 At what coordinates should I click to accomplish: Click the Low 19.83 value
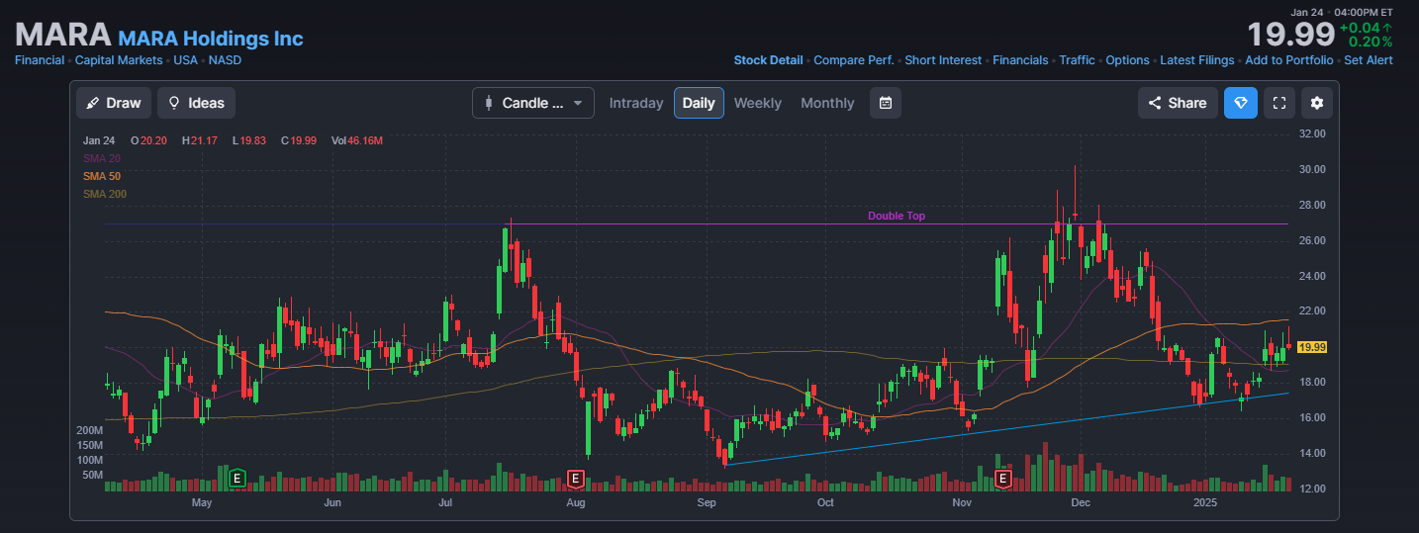coord(249,140)
